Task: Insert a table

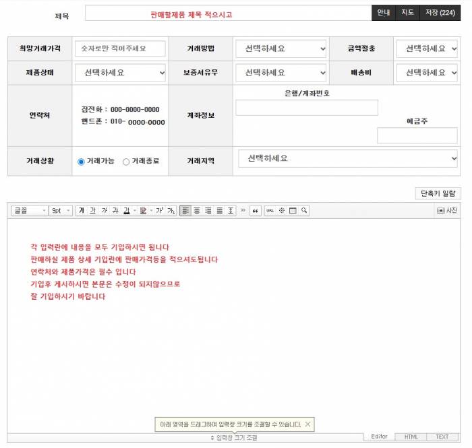Action: click(x=293, y=210)
